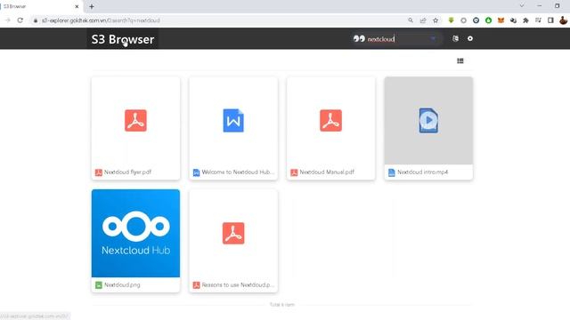Open the settings gear in the header
This screenshot has height=320, width=570.
coord(470,38)
